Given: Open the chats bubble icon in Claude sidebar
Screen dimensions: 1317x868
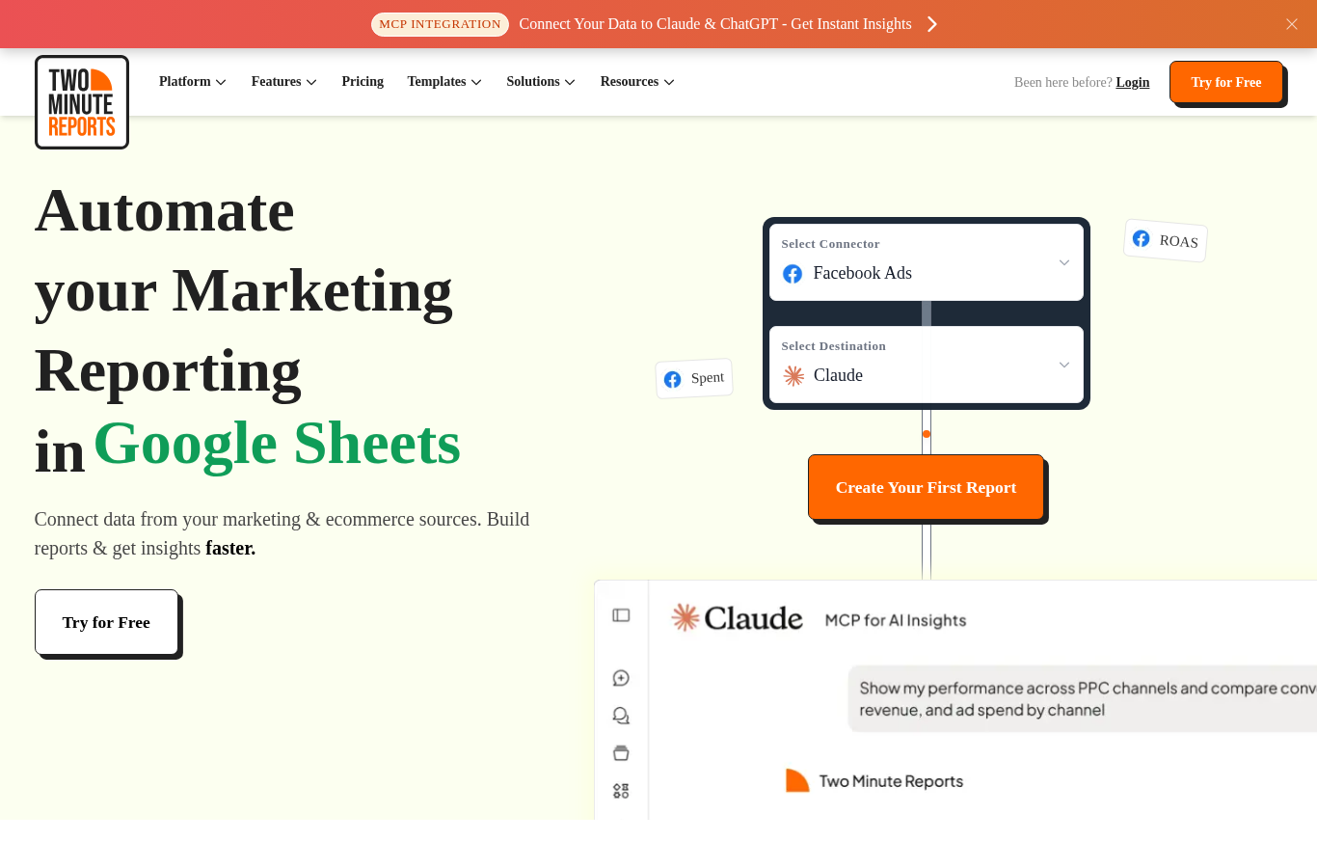Looking at the screenshot, I should click(621, 716).
